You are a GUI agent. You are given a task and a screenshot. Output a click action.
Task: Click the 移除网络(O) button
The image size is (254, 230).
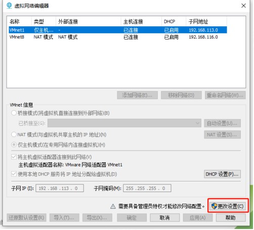(181, 95)
